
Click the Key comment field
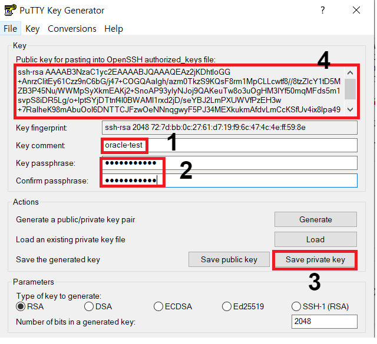230,145
